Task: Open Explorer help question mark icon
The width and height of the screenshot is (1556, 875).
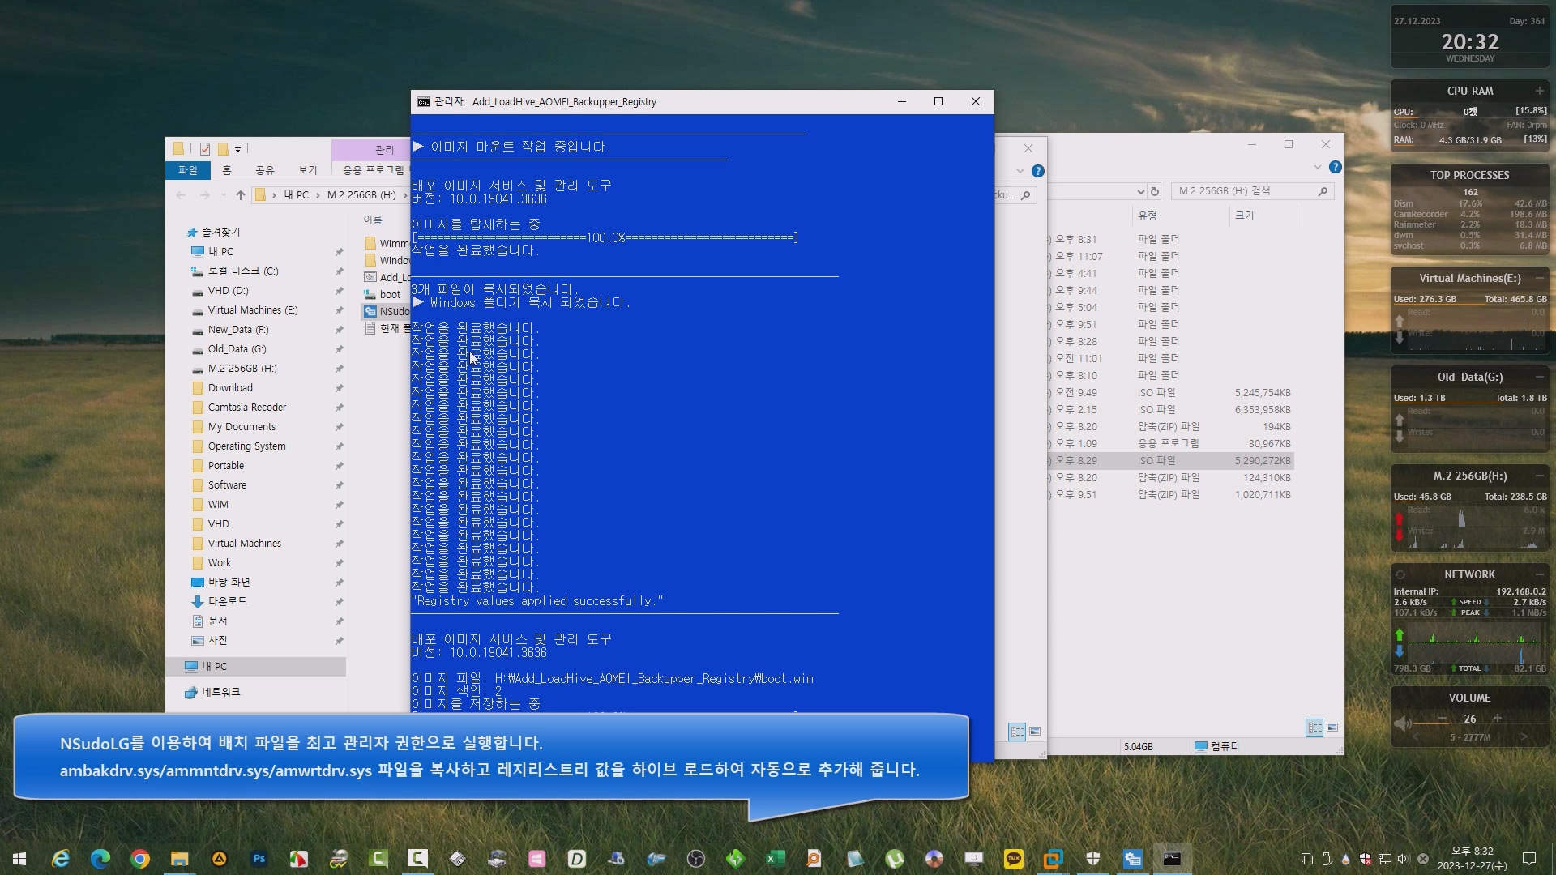Action: tap(1335, 167)
